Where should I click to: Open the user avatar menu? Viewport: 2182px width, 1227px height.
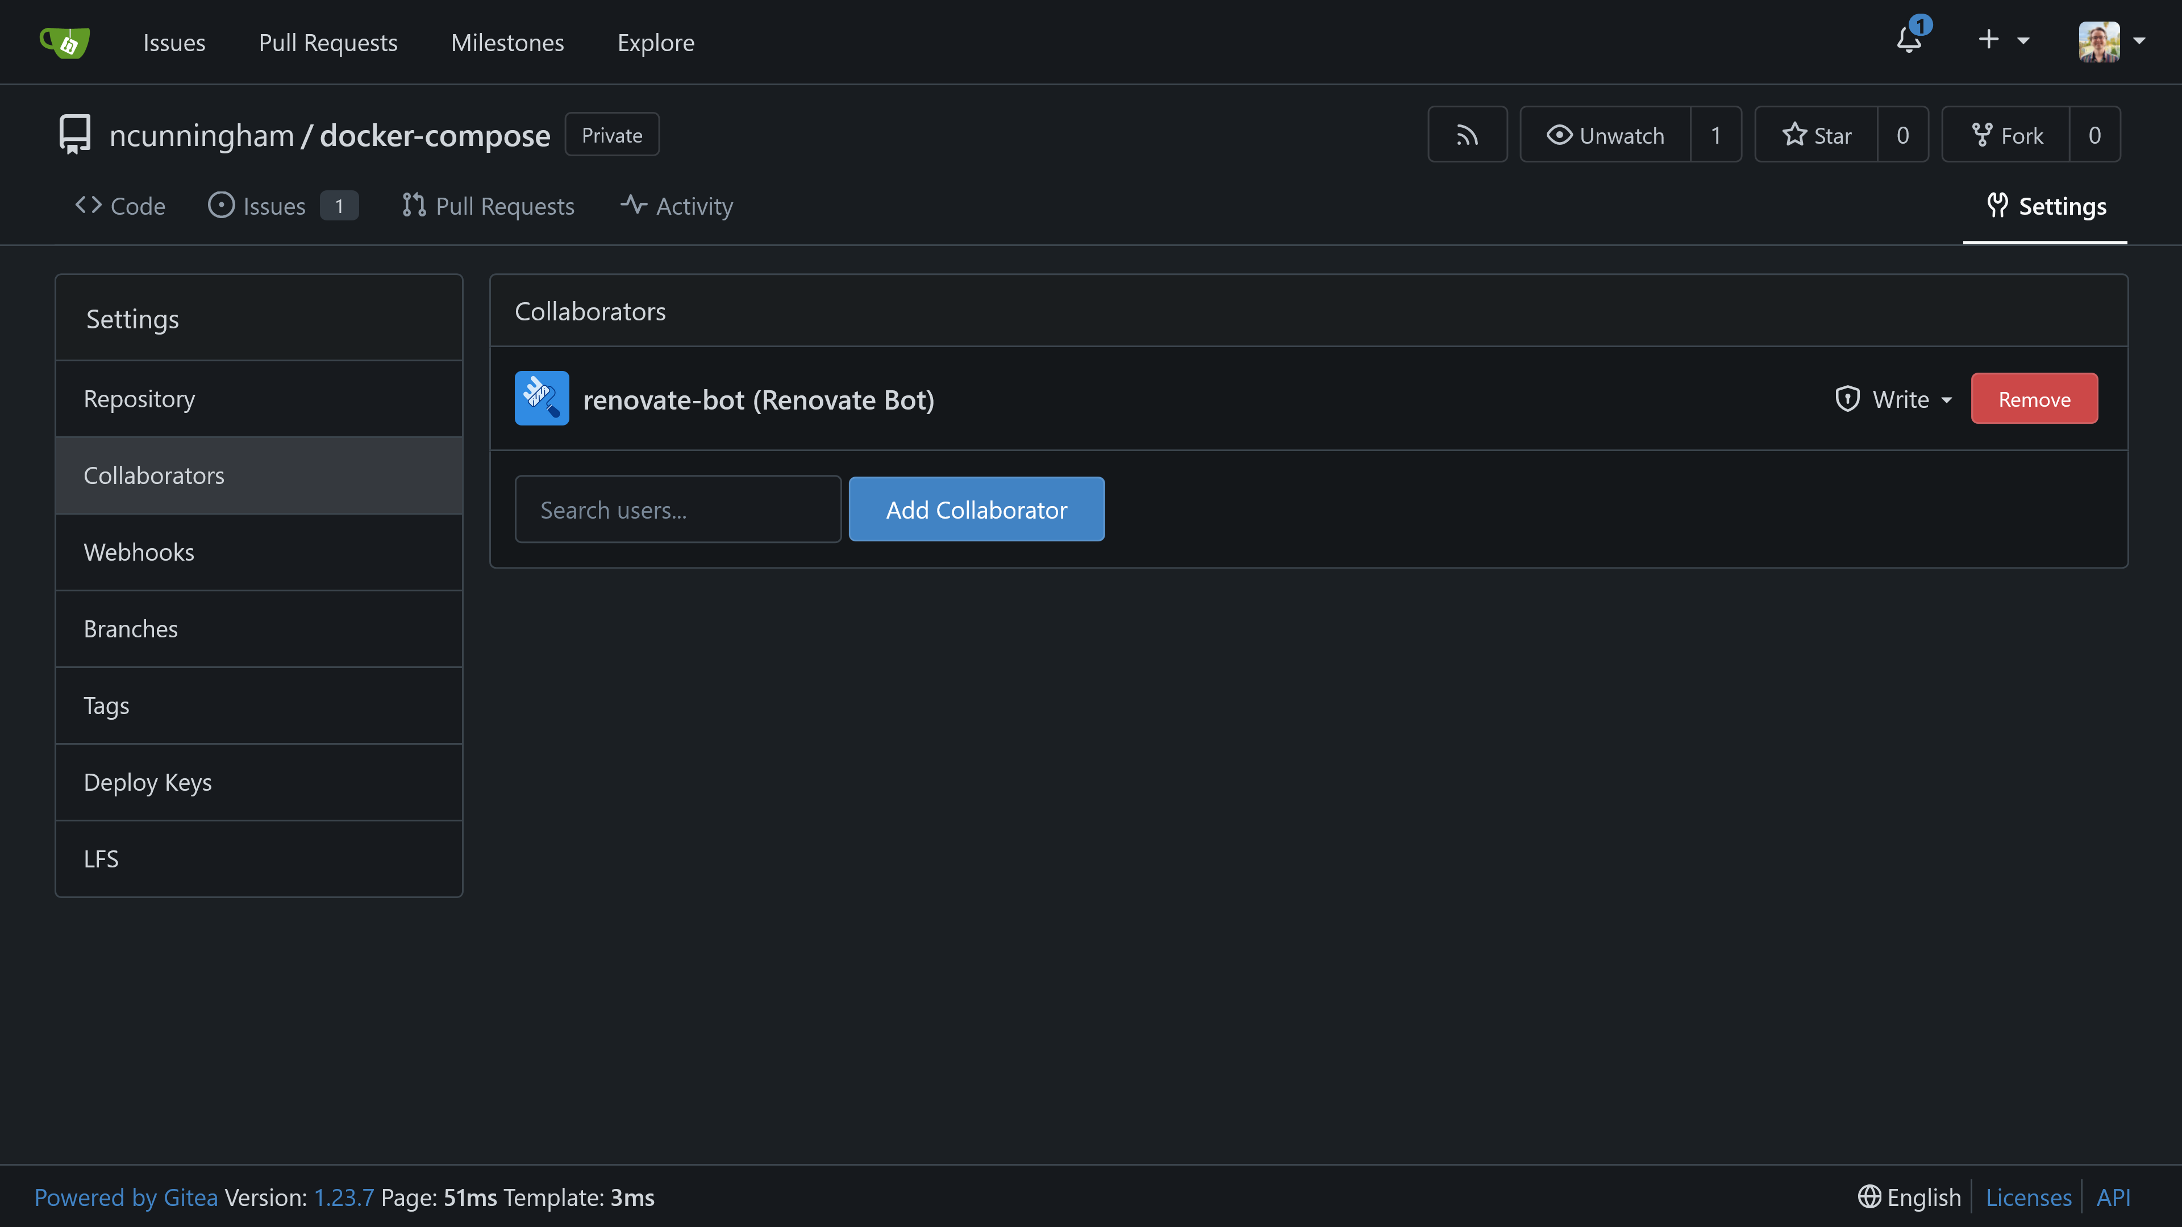pos(2111,41)
